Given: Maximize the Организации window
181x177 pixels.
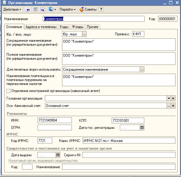Looking at the screenshot, I should coord(171,2).
